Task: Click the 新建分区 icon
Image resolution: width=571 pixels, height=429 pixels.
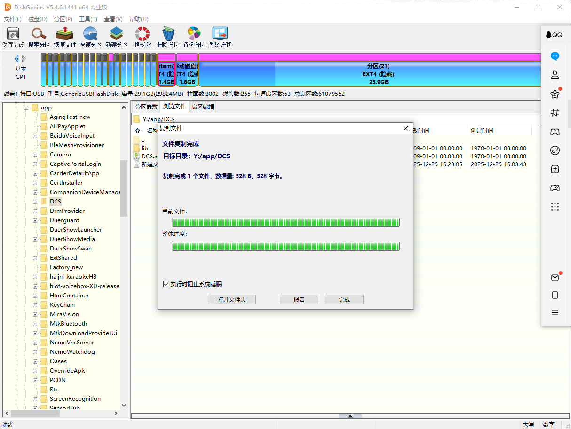Action: tap(116, 36)
